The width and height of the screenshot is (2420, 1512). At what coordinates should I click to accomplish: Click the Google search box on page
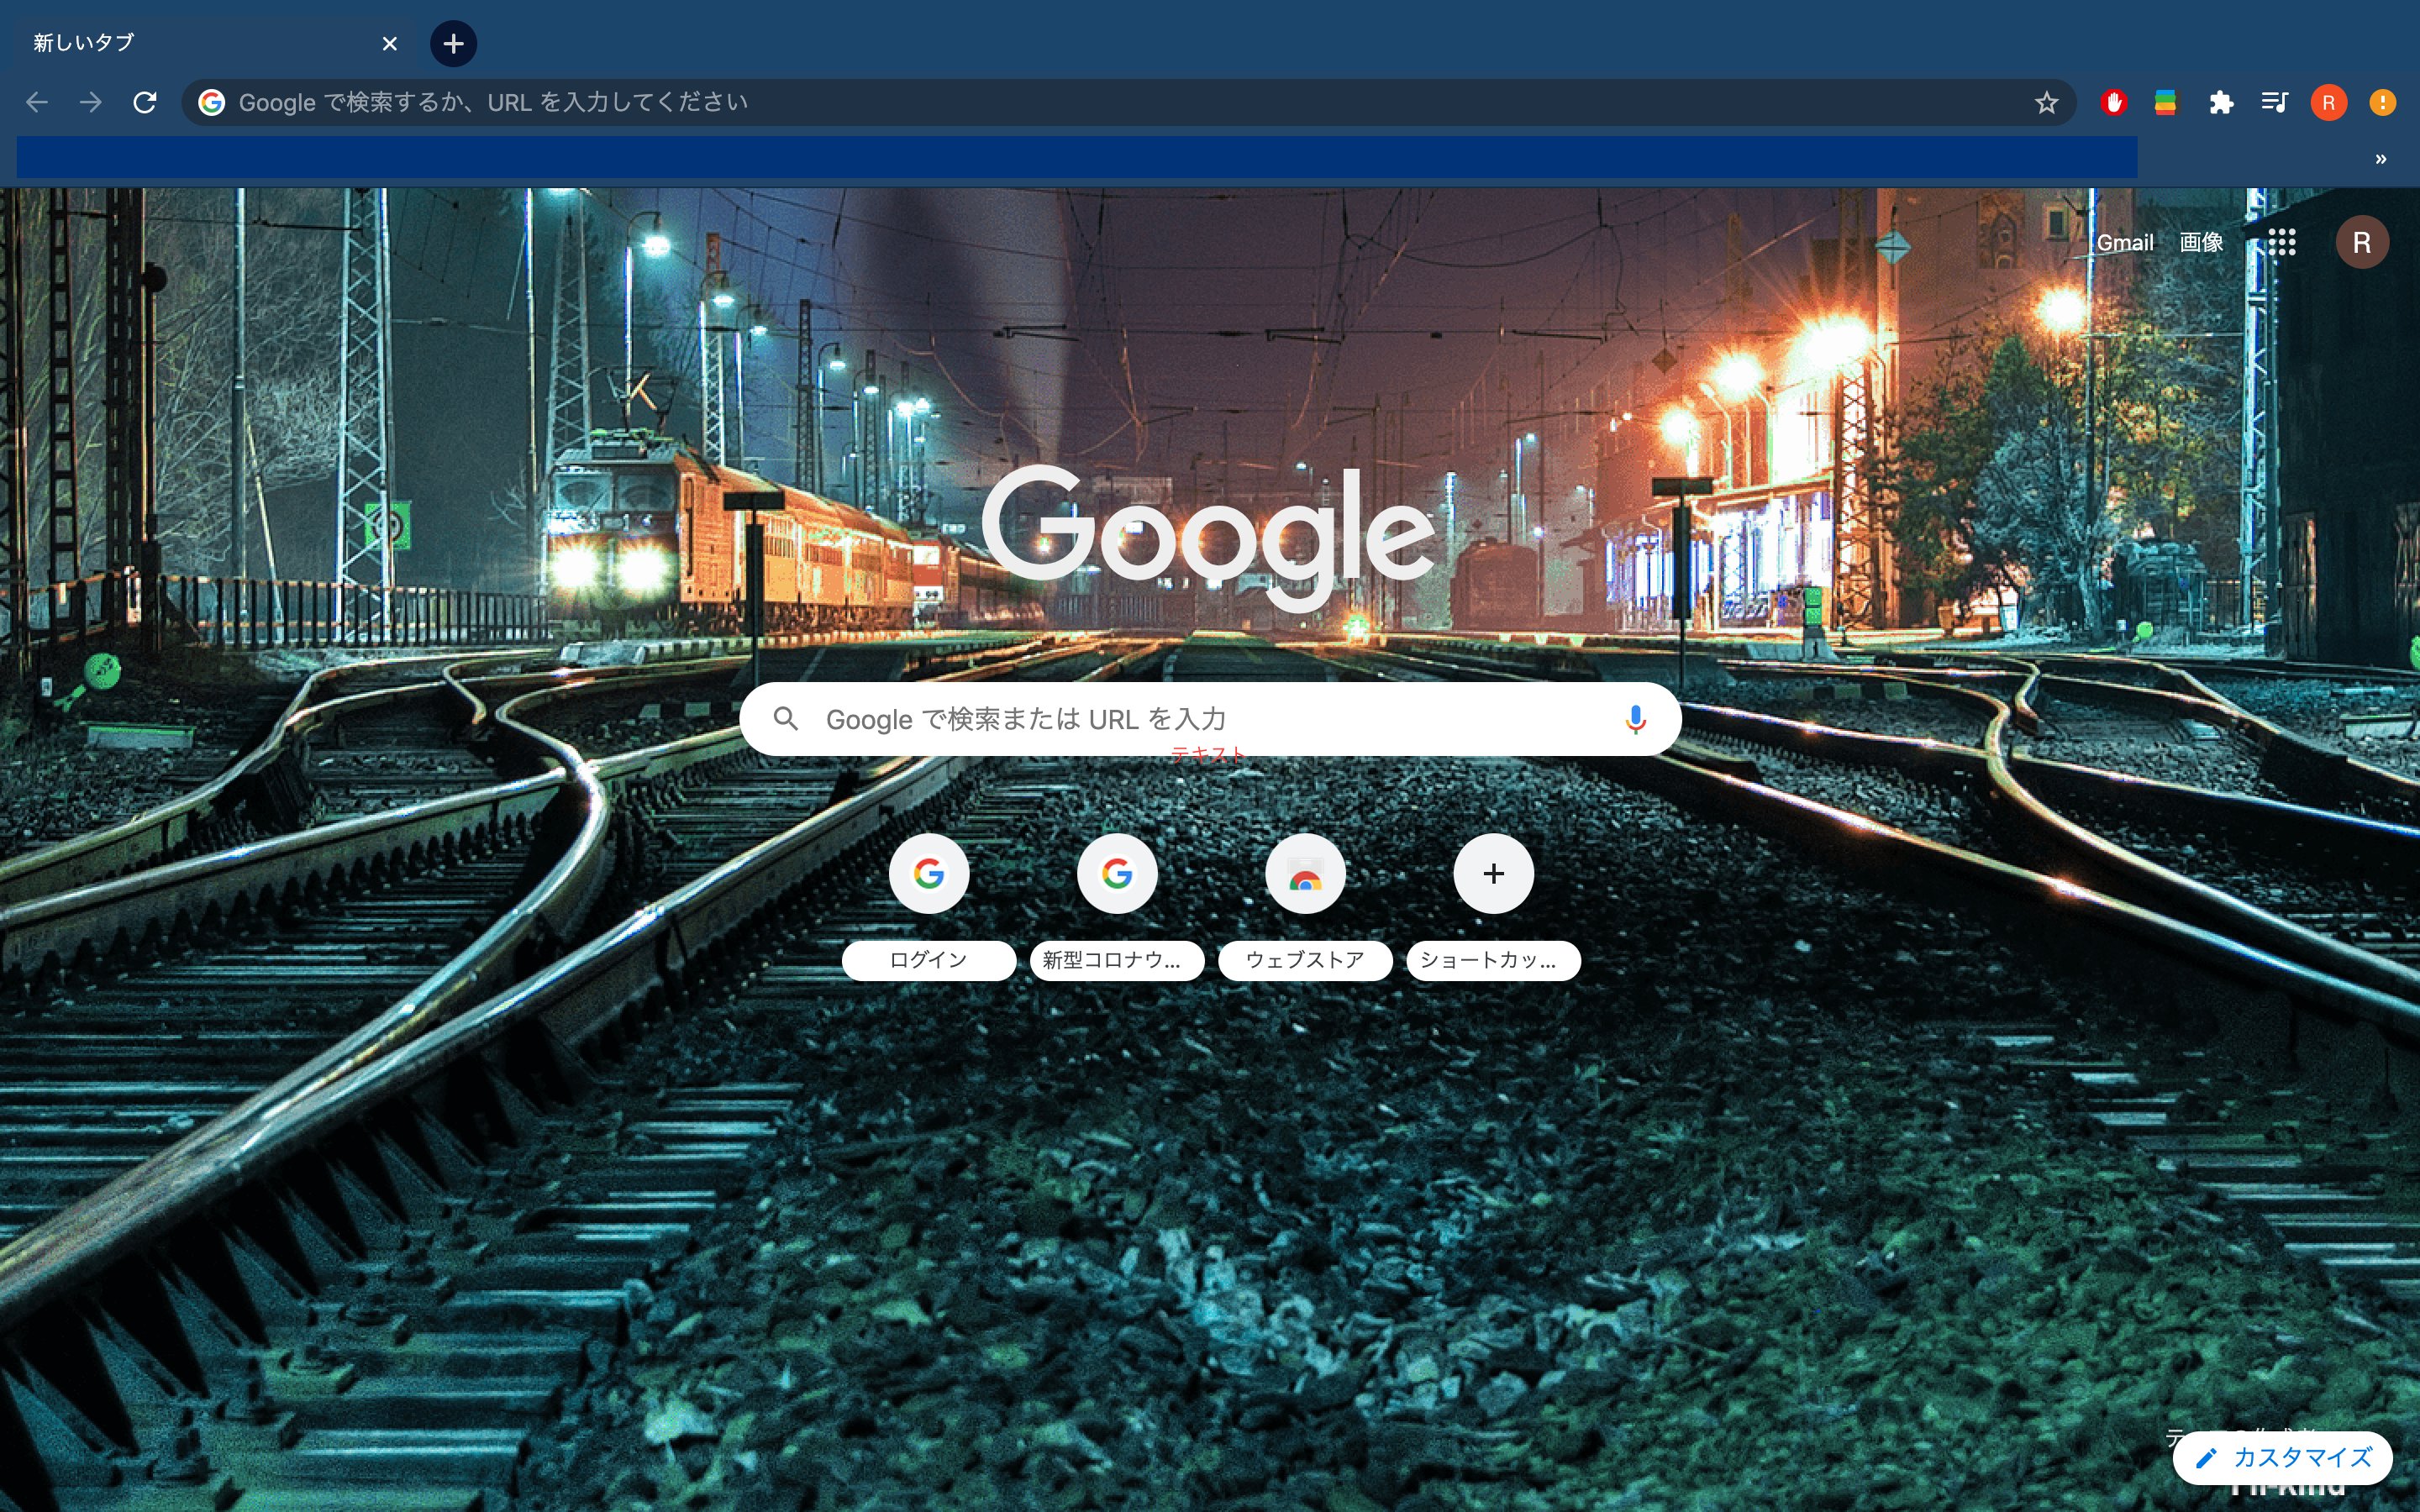1210,719
